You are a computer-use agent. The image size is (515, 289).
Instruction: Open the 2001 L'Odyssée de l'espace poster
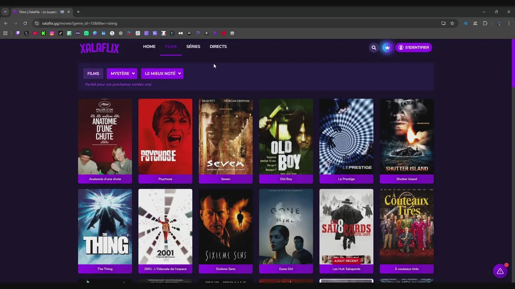[x=165, y=227]
